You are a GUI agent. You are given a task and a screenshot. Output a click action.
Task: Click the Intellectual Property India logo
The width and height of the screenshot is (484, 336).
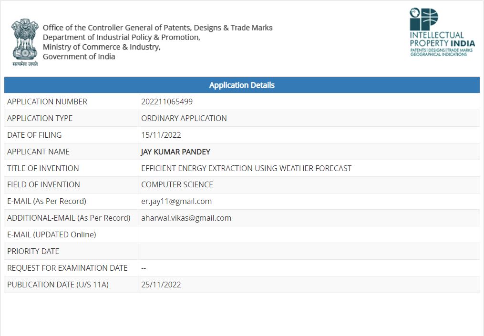click(x=442, y=32)
